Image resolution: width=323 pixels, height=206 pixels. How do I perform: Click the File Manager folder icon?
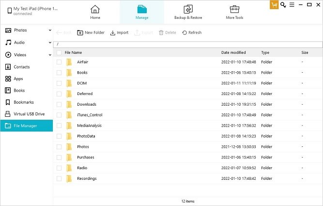click(x=8, y=126)
